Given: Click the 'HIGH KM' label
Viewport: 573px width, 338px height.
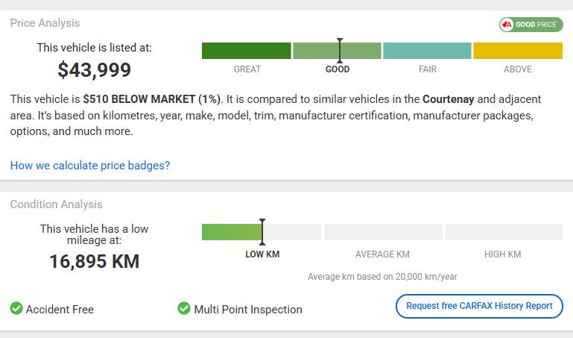Looking at the screenshot, I should (502, 254).
